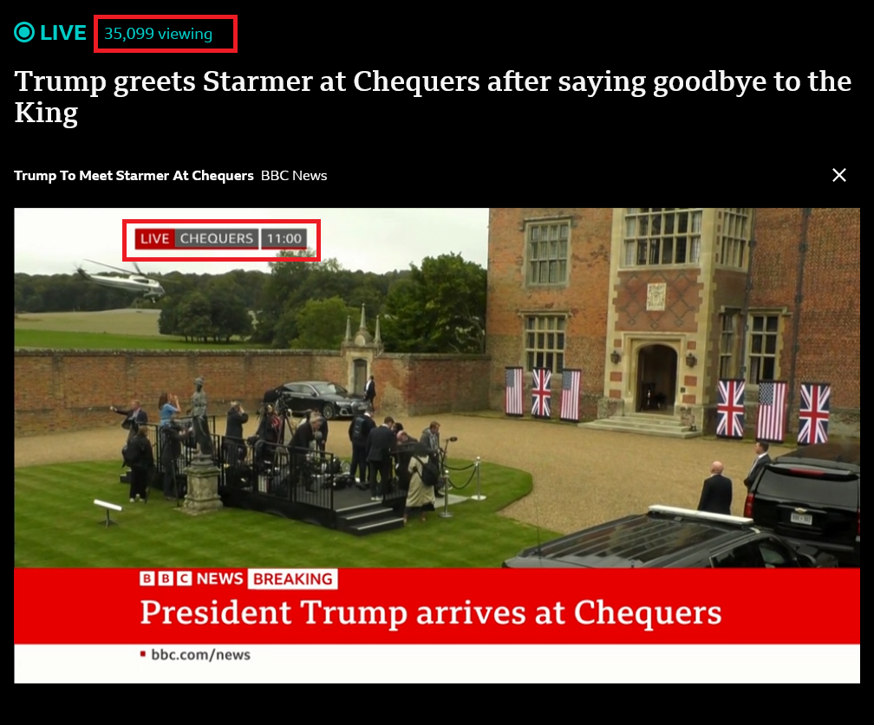Click the President Trump arrives at Chequers caption
Image resolution: width=874 pixels, height=725 pixels.
(430, 613)
